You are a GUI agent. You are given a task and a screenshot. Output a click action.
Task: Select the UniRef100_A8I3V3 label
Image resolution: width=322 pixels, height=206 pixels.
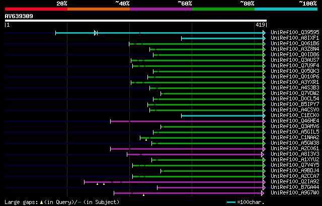[295, 154]
